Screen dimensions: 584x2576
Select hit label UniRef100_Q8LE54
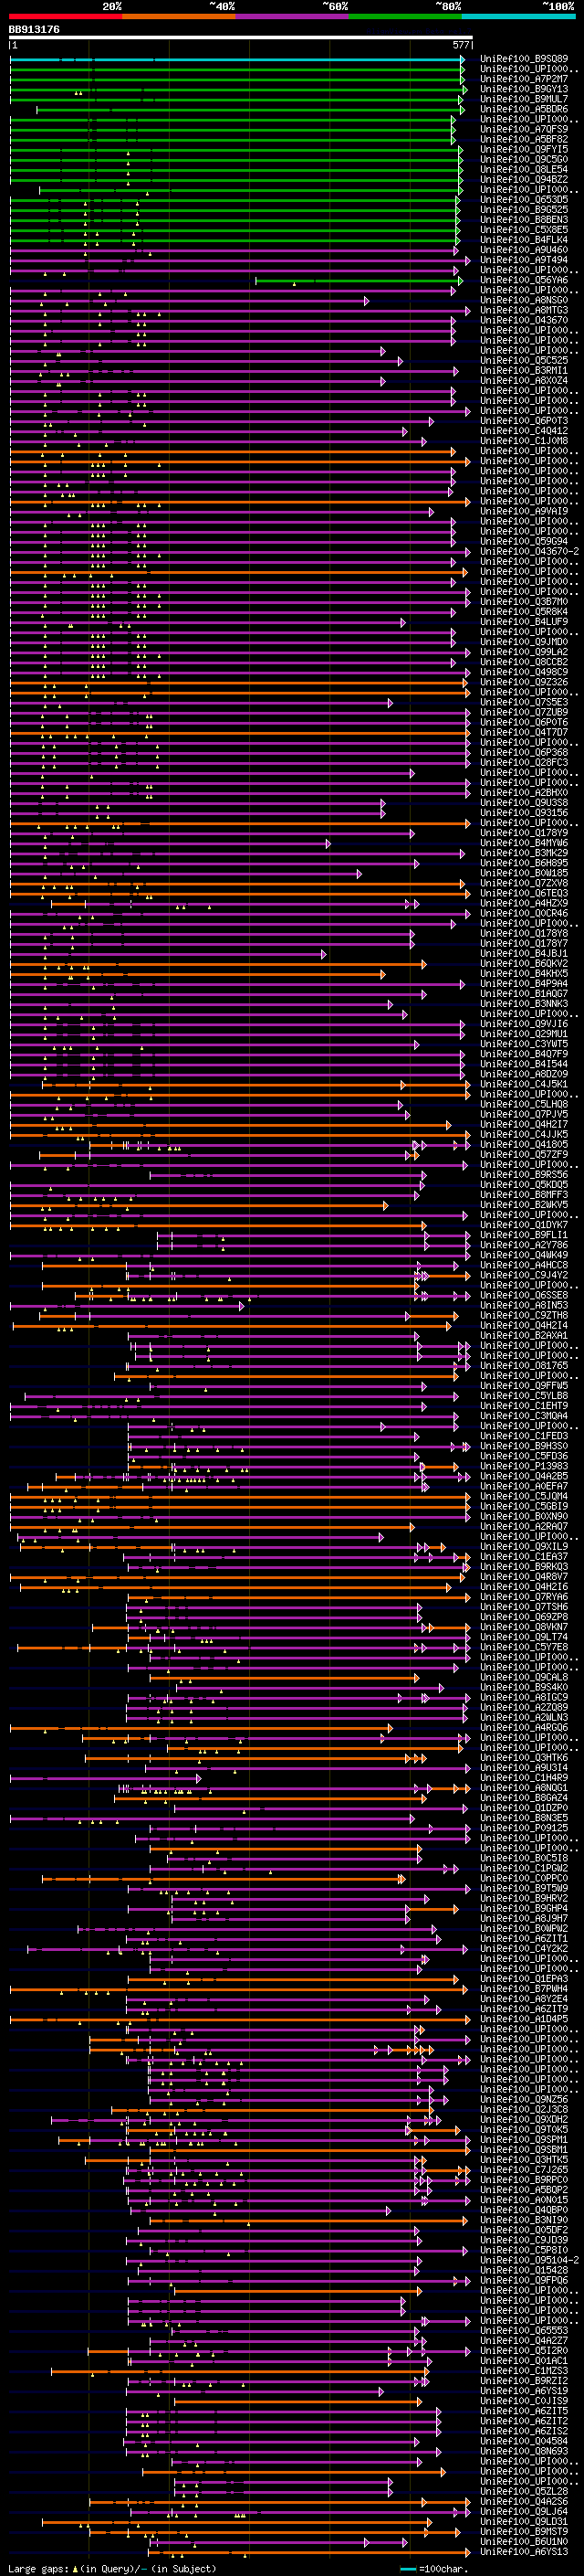coord(524,170)
